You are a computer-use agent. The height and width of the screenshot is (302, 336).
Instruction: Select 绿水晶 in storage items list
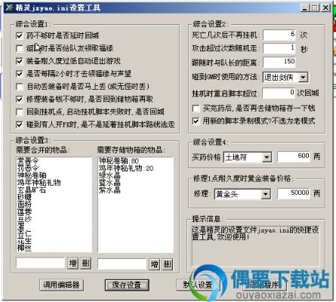point(109,175)
